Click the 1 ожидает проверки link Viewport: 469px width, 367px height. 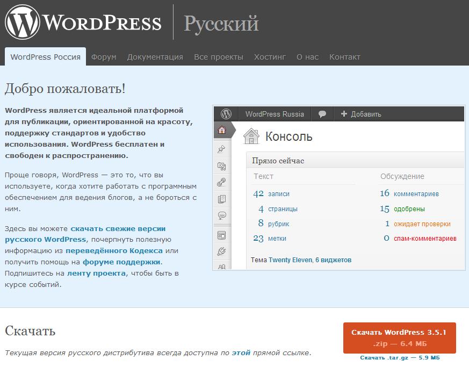click(x=418, y=224)
